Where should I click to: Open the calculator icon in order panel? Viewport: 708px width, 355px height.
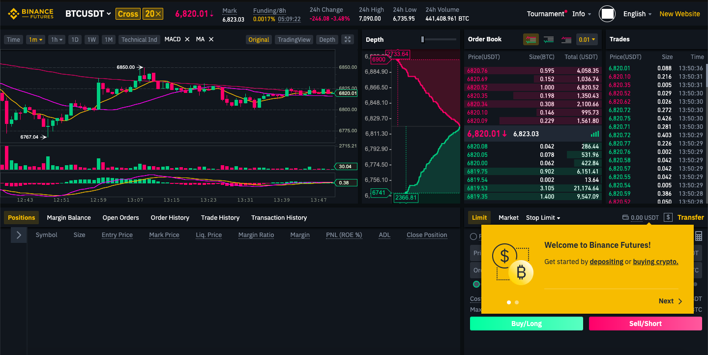698,237
